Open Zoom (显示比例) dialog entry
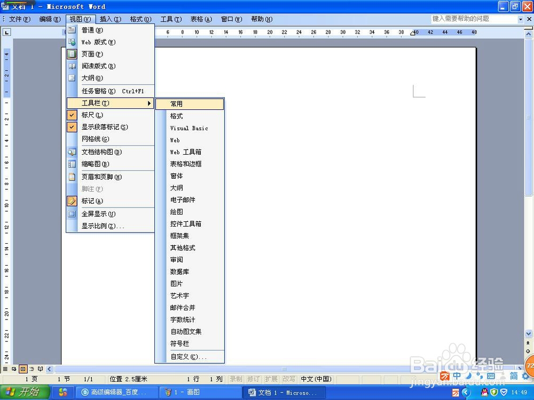534x400 pixels. [111, 226]
